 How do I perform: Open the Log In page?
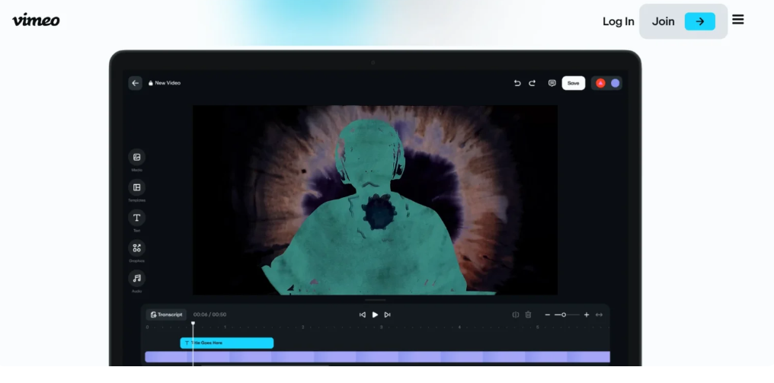pyautogui.click(x=618, y=21)
